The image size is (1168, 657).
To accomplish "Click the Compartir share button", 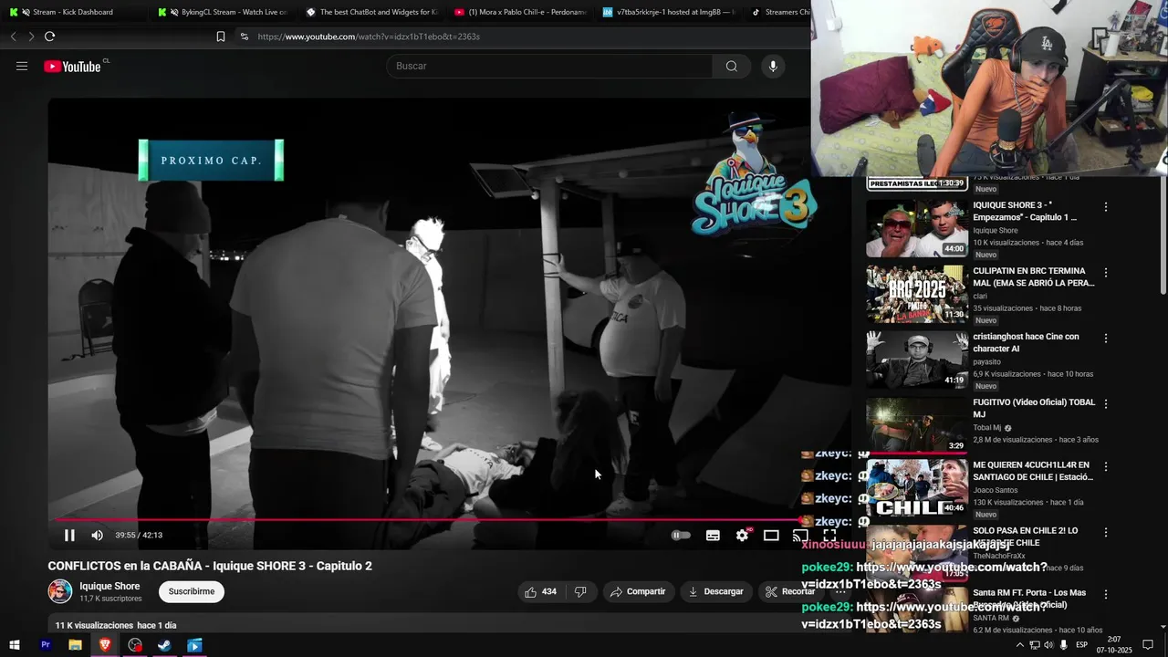I will click(x=638, y=591).
